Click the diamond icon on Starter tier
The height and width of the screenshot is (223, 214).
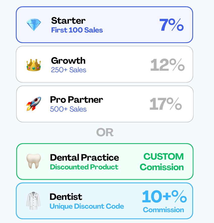point(34,25)
